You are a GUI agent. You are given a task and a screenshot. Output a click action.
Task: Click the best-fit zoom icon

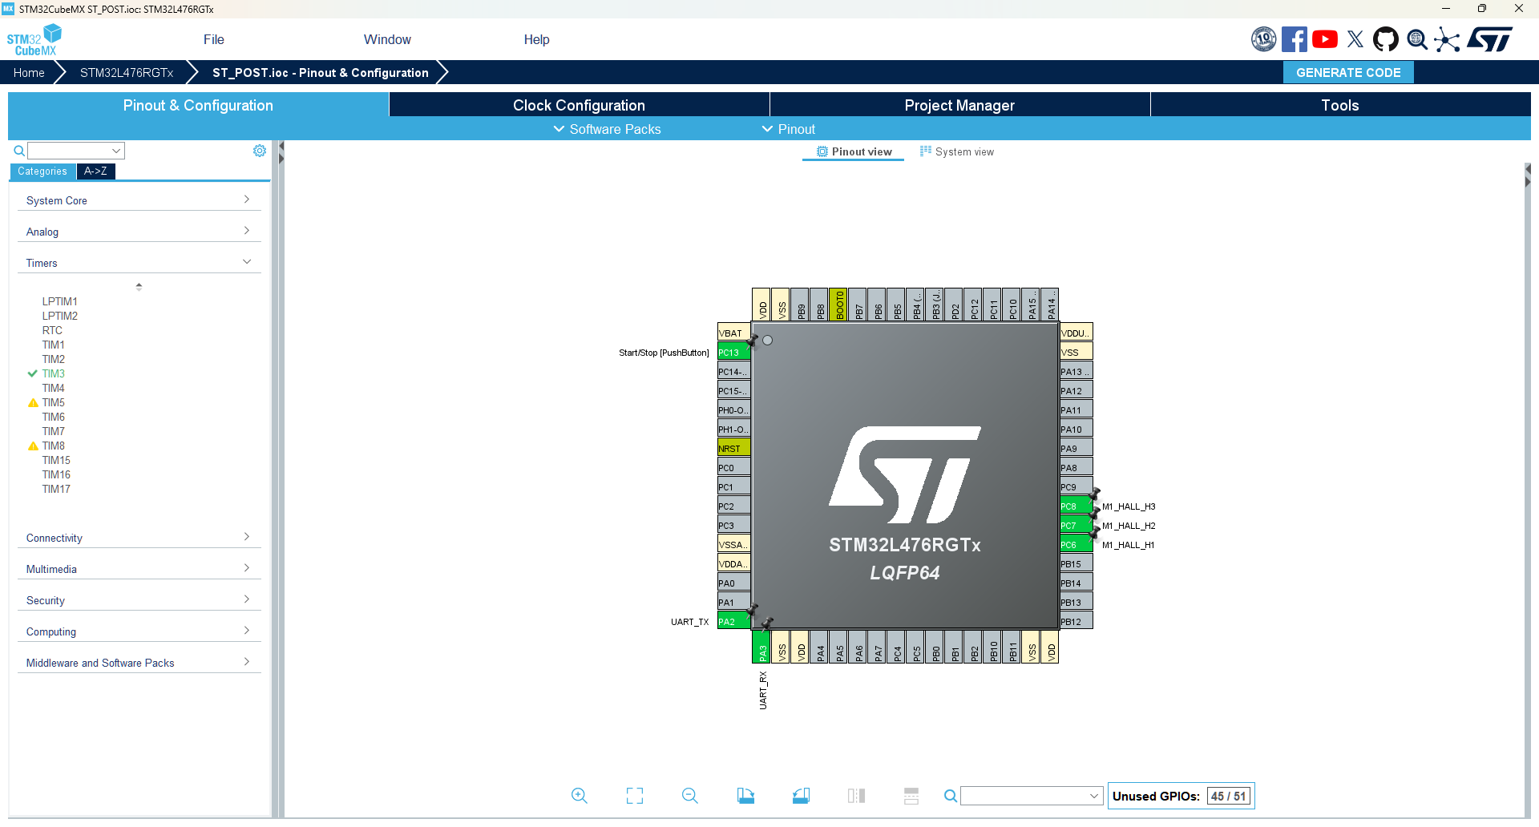point(634,795)
